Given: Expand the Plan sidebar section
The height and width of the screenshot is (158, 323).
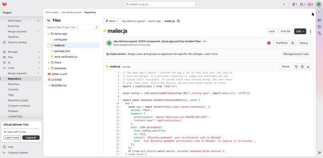Looking at the screenshot, I should click(21, 57).
